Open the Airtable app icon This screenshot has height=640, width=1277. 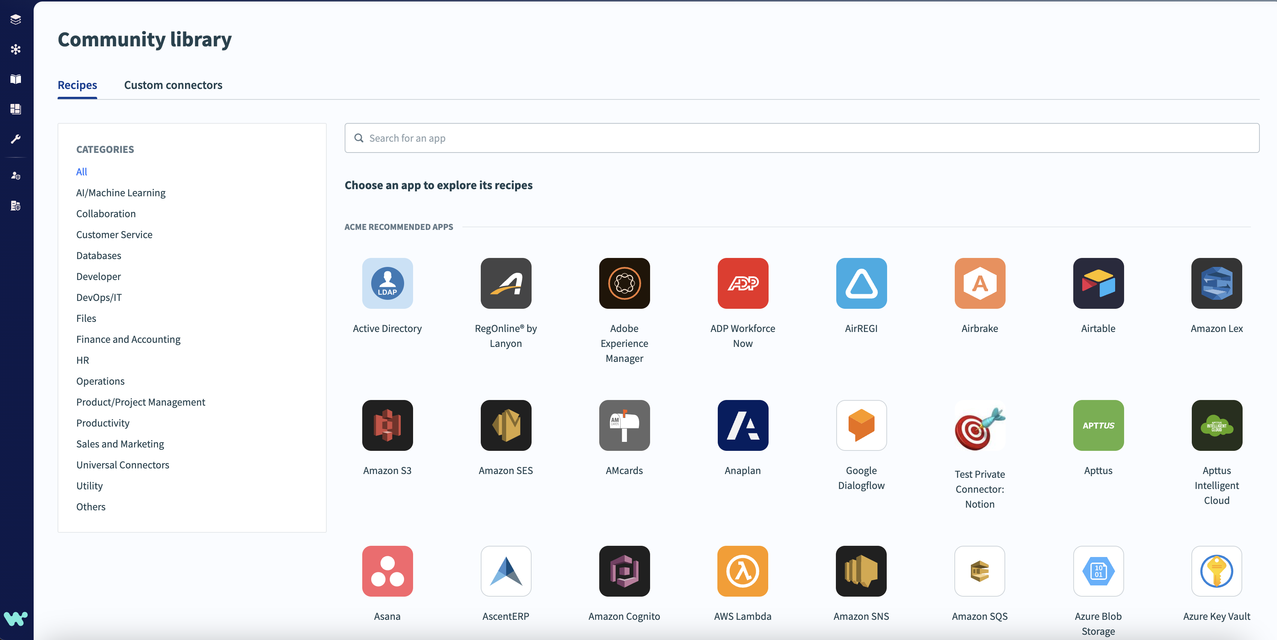[1098, 283]
